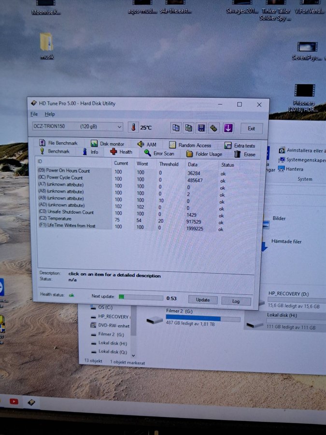Click the HD Tune icon in the taskbar
The image size is (326, 435).
click(31, 402)
